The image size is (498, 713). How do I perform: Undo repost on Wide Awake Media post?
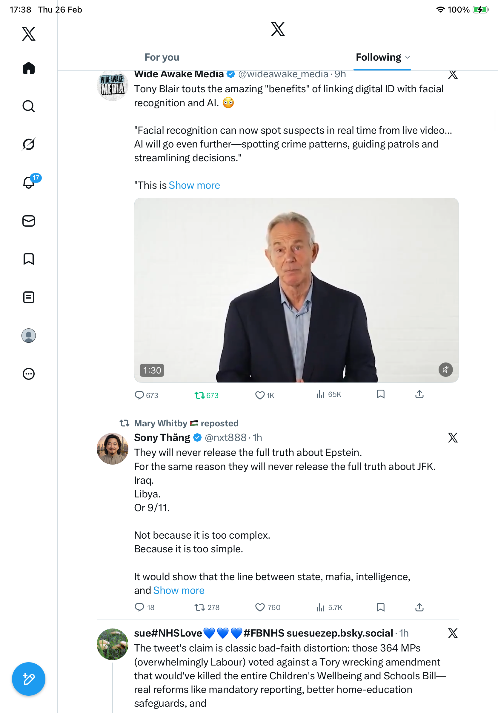click(x=200, y=395)
